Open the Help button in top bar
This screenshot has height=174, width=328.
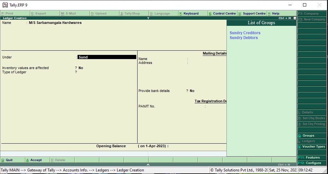[x=282, y=14]
